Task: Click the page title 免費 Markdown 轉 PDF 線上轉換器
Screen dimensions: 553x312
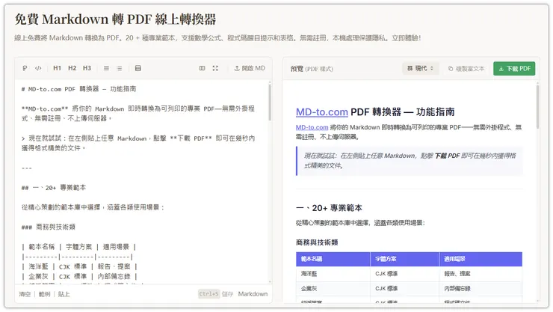Action: click(115, 19)
